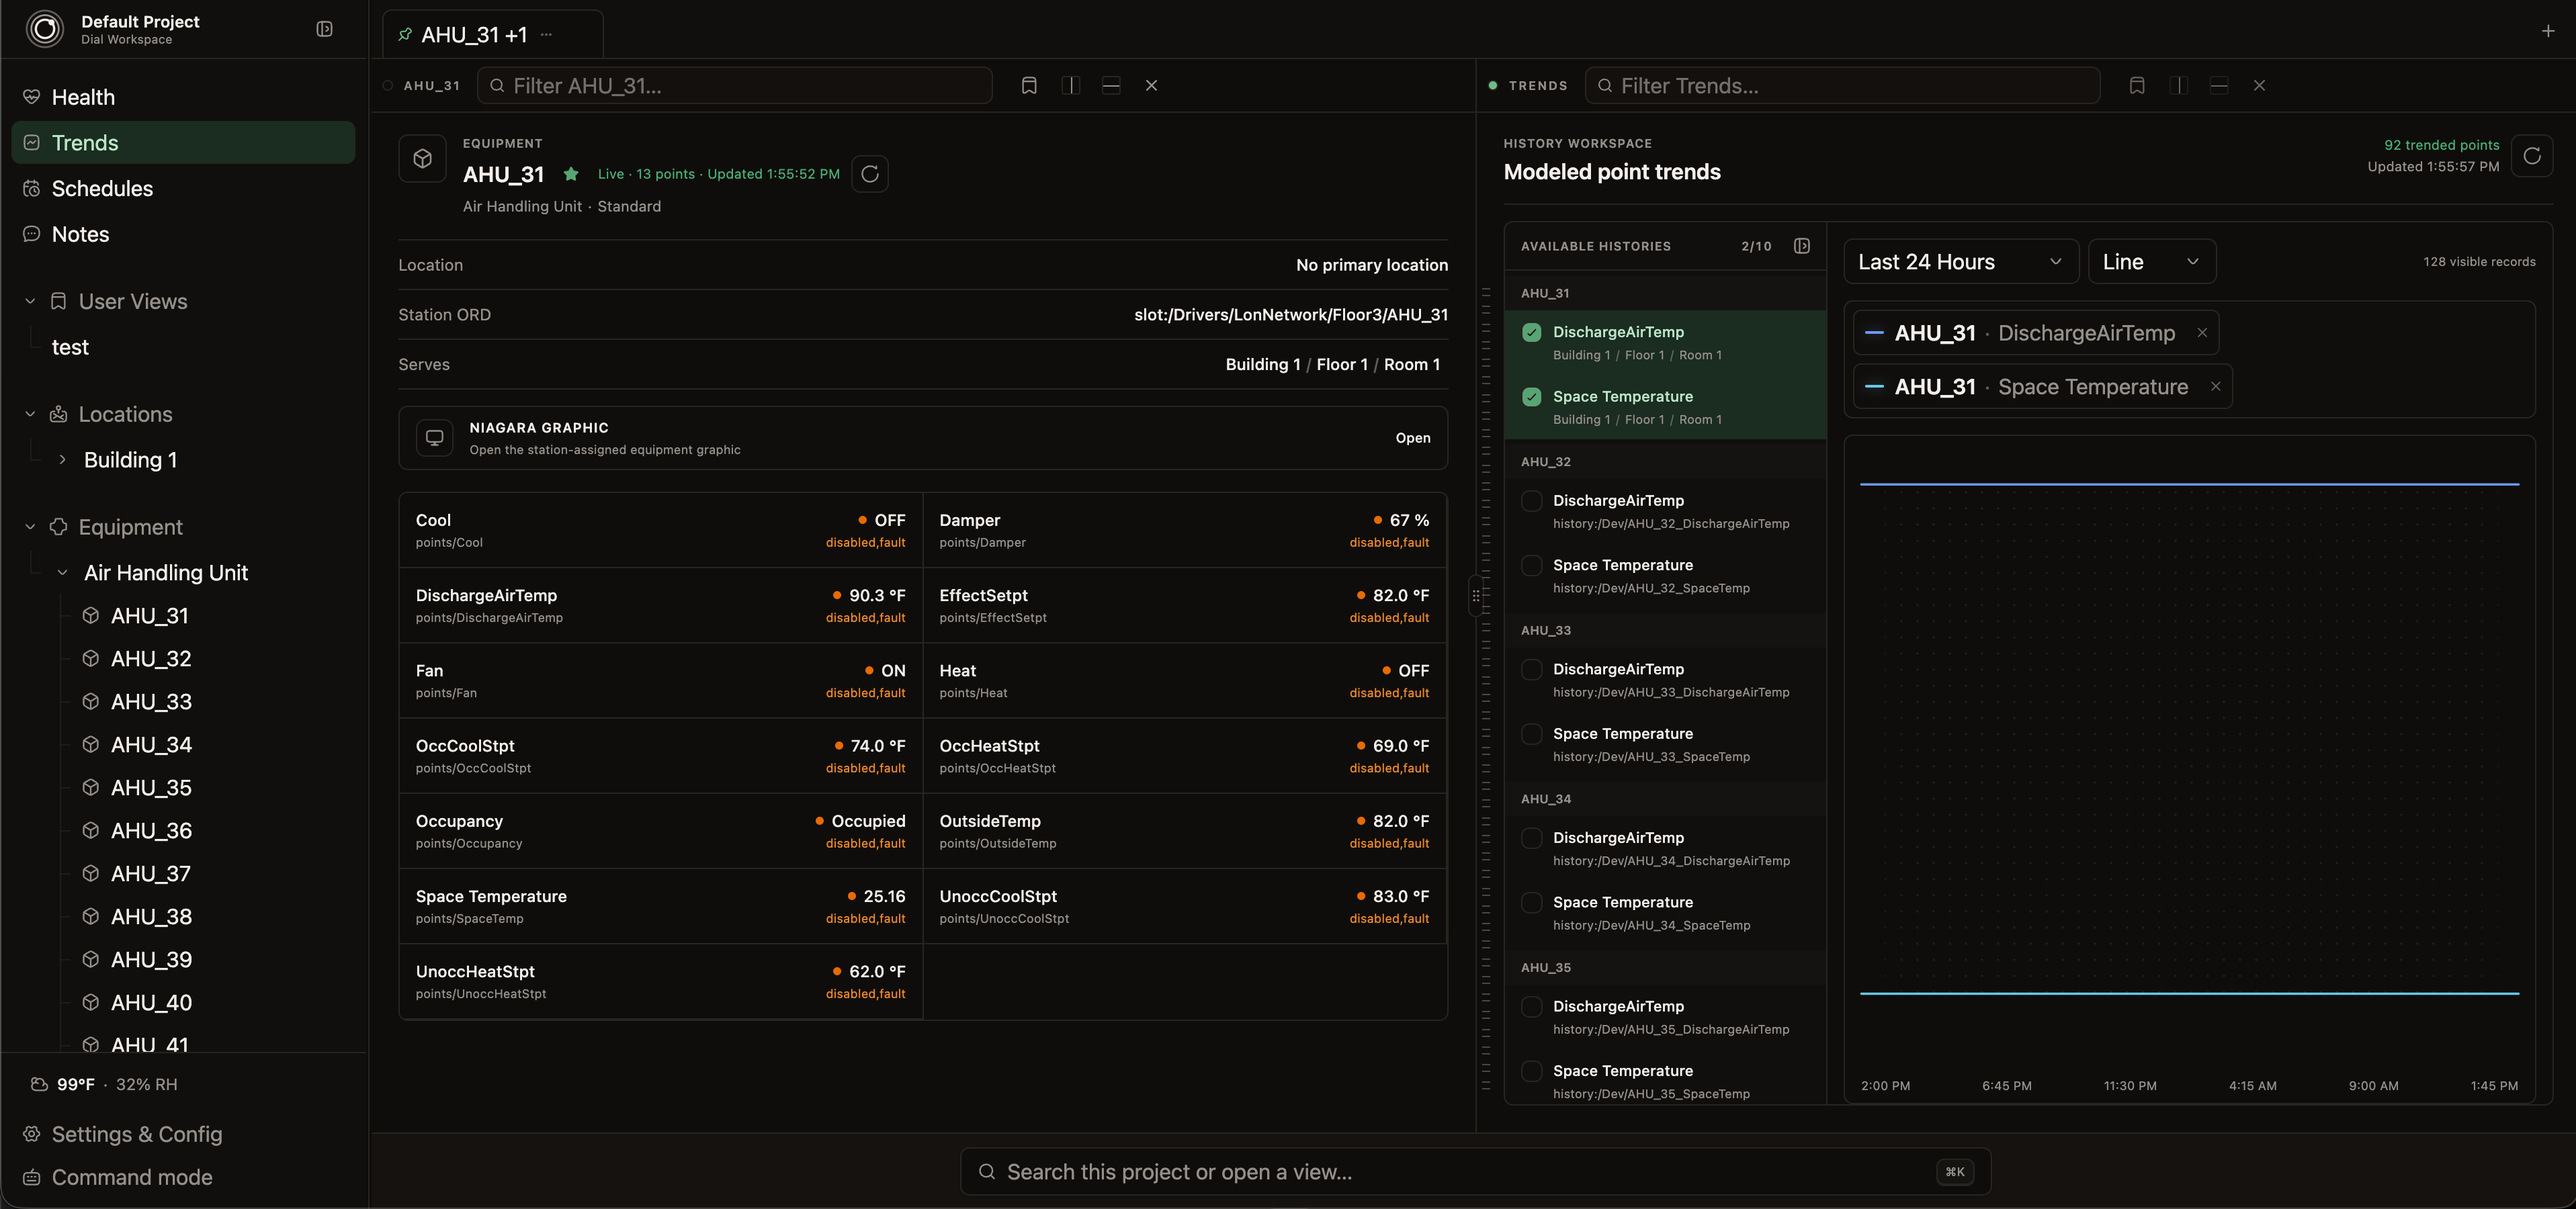The image size is (2576, 1209).
Task: Check AHU_33 DischargeAirTemp history
Action: pos(1531,669)
